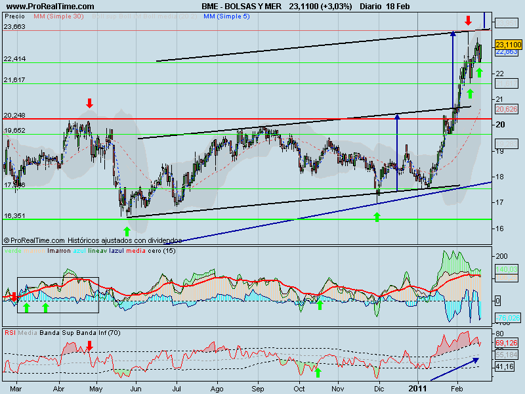Select the Precio legend label
This screenshot has height=394, width=525.
click(x=14, y=16)
